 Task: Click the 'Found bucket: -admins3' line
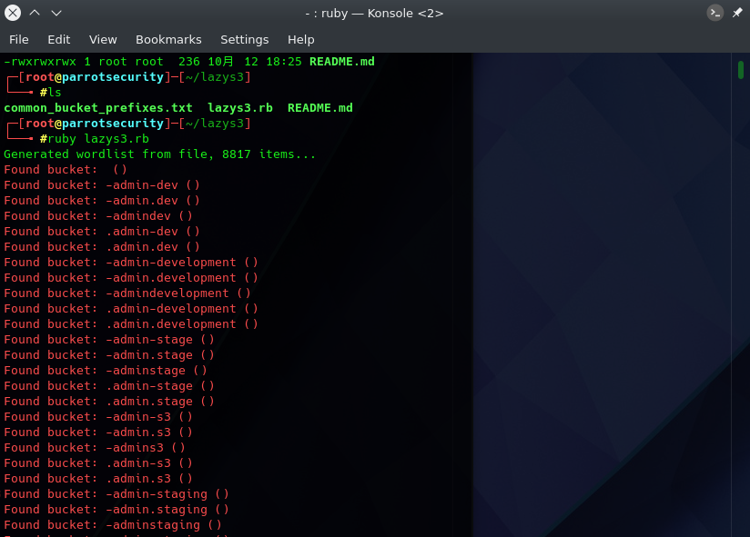point(95,448)
